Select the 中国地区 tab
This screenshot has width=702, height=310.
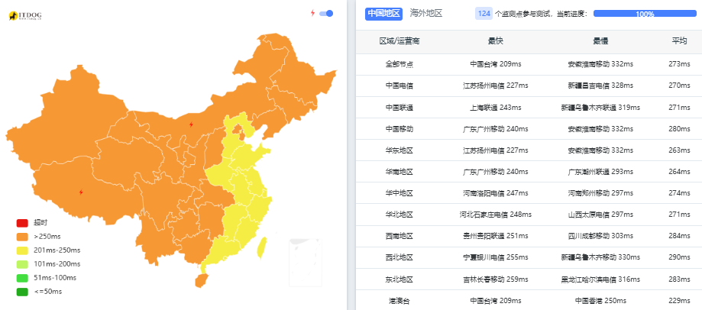tap(383, 14)
